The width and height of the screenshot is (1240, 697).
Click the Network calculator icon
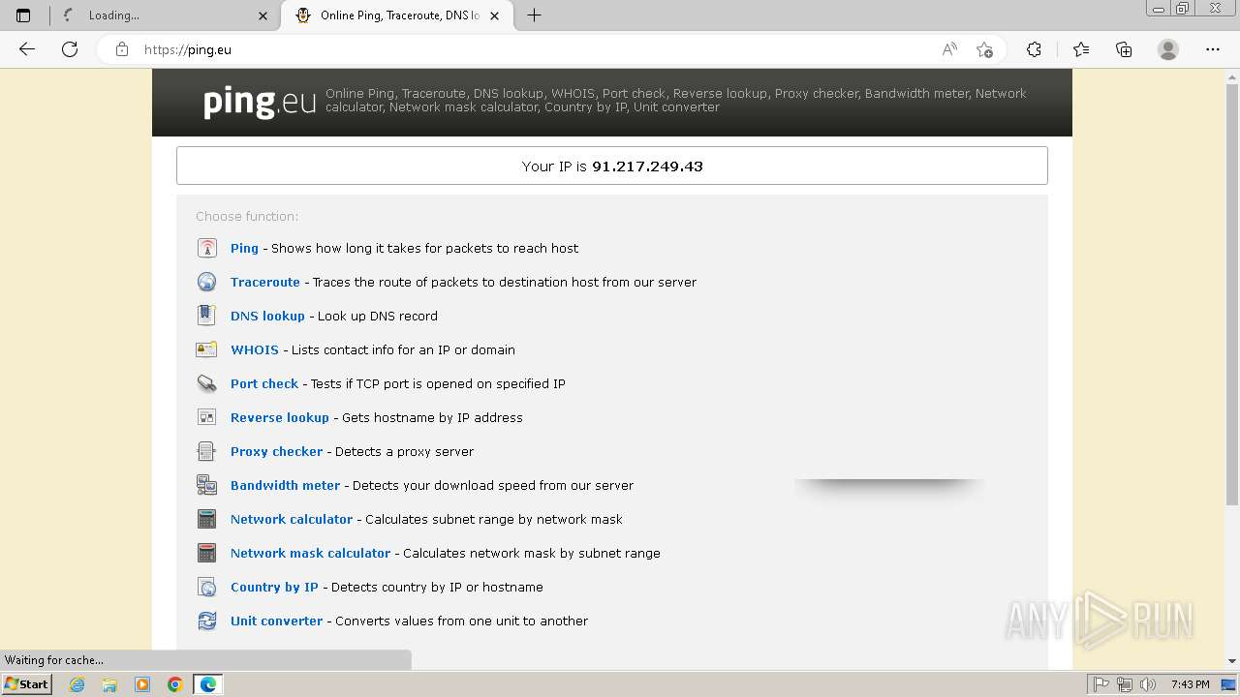[x=206, y=519]
